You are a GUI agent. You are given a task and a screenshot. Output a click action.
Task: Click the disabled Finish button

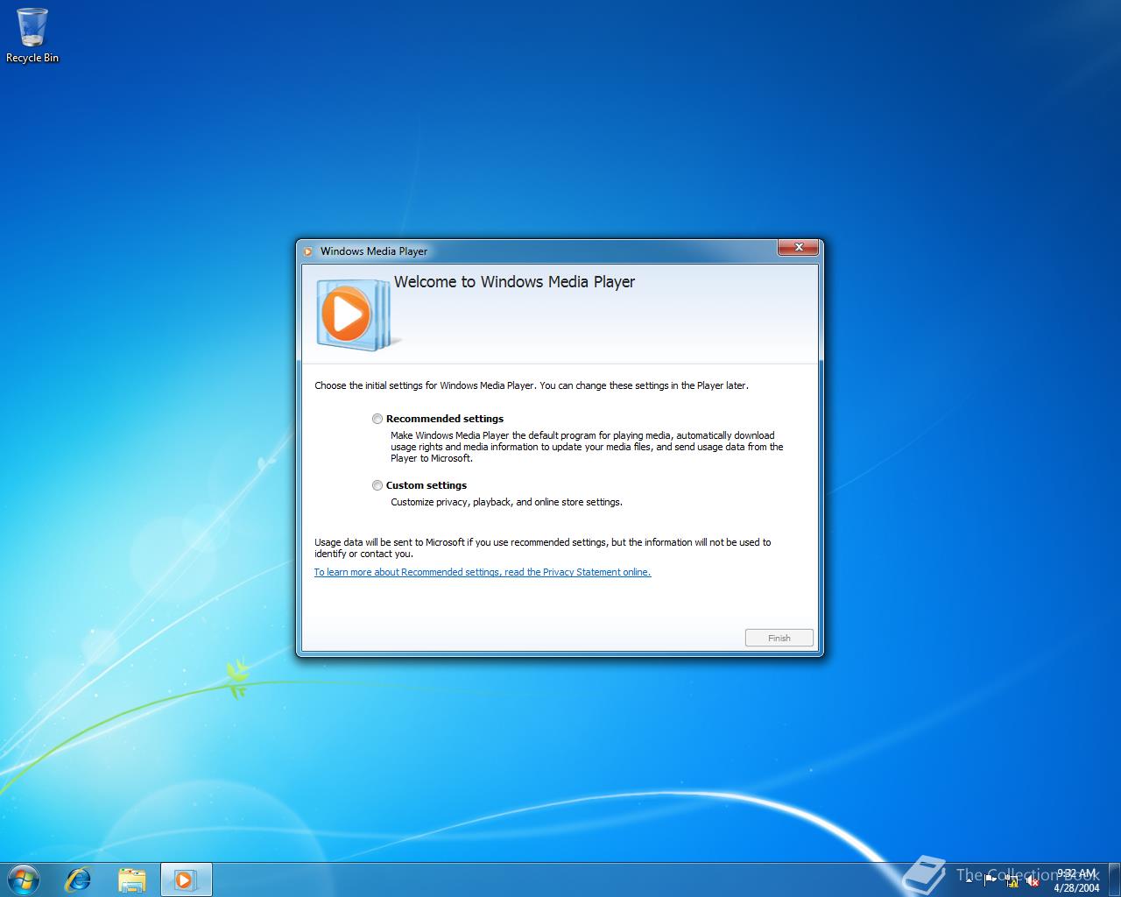(779, 638)
